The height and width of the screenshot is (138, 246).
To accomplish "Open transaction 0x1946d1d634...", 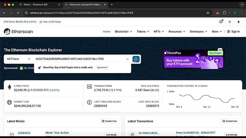I will pyautogui.click(x=149, y=133).
